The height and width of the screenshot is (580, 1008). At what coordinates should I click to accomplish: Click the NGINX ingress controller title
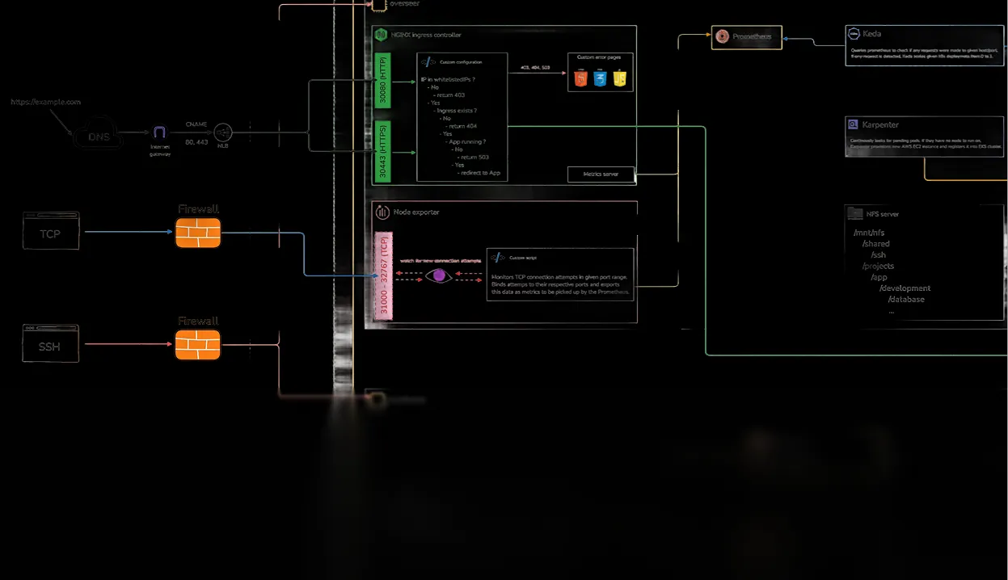tap(426, 36)
